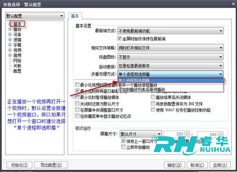Viewport: 237px width, 172px height.
Task: Open the 相似文件策略 dropdown
Action: (170, 48)
